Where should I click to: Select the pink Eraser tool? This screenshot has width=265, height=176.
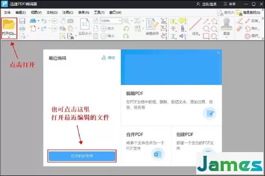pyautogui.click(x=239, y=28)
